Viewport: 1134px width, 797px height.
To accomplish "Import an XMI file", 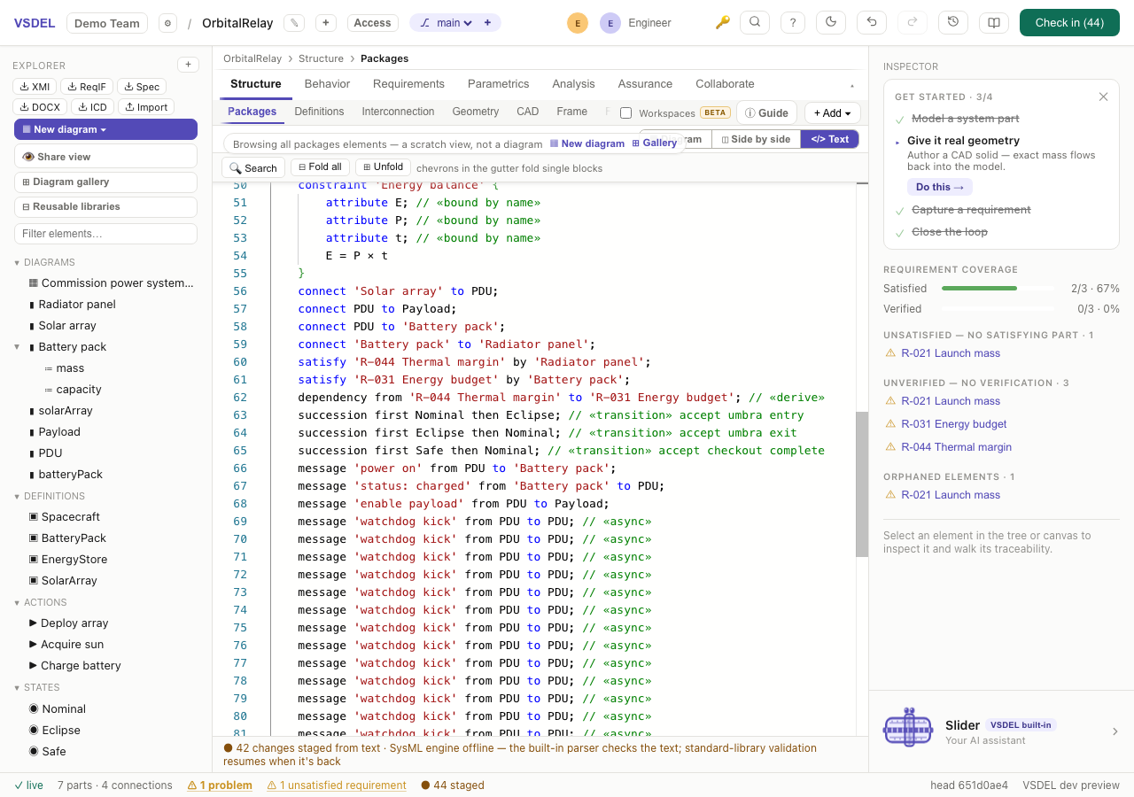I will pos(35,87).
